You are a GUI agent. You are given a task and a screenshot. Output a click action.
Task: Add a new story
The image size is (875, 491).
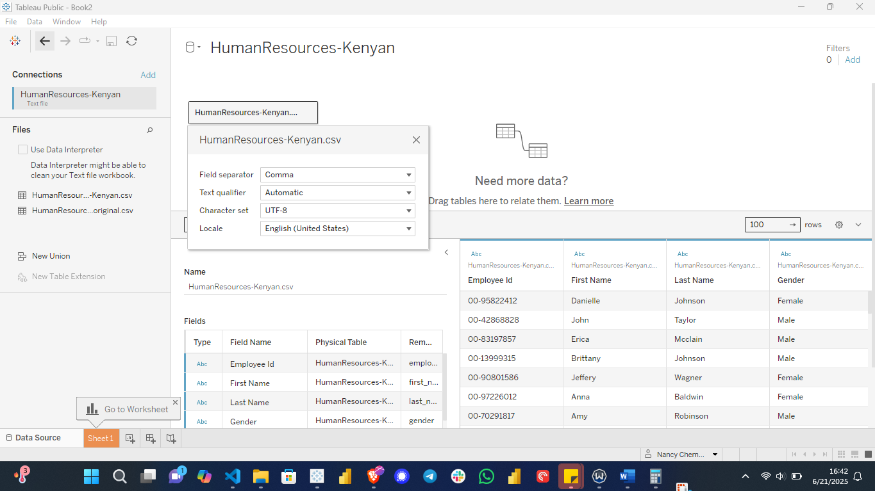[x=171, y=438]
